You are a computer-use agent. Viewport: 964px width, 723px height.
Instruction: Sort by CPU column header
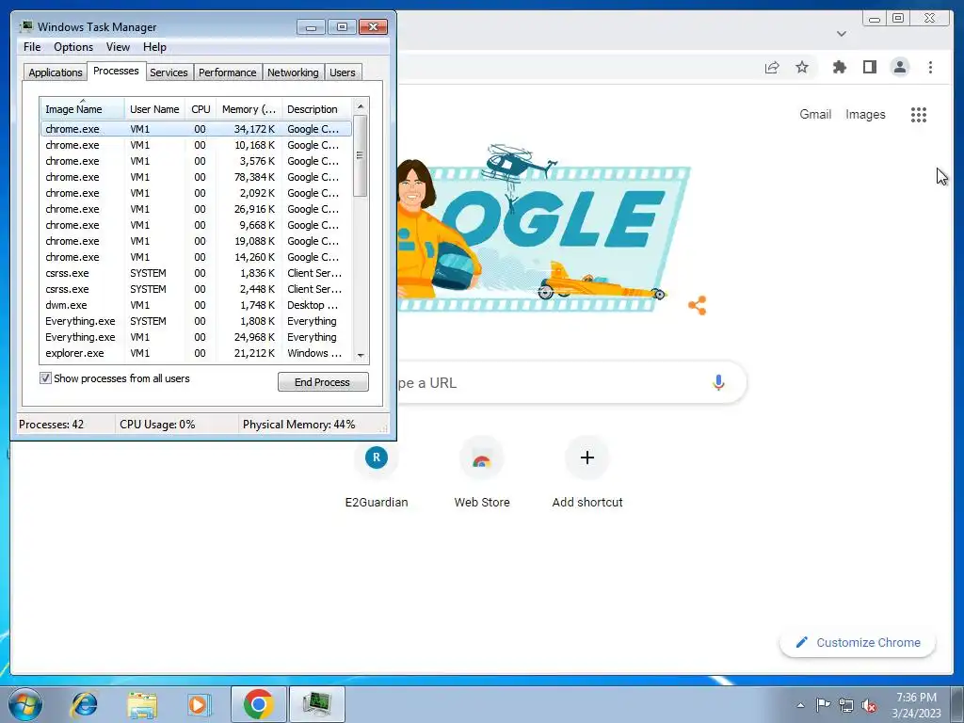pos(201,109)
